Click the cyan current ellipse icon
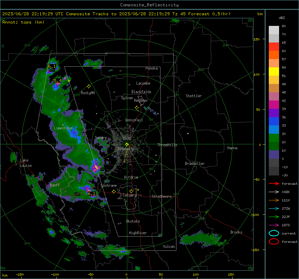Viewport: 299px width, 279px height. tap(274, 233)
